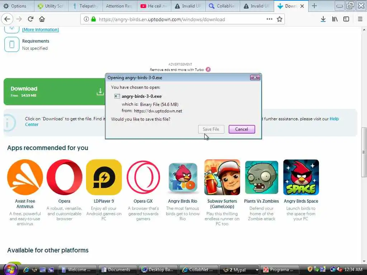The width and height of the screenshot is (367, 275).
Task: Click the Plants Vs Zombies title link
Action: (x=261, y=201)
